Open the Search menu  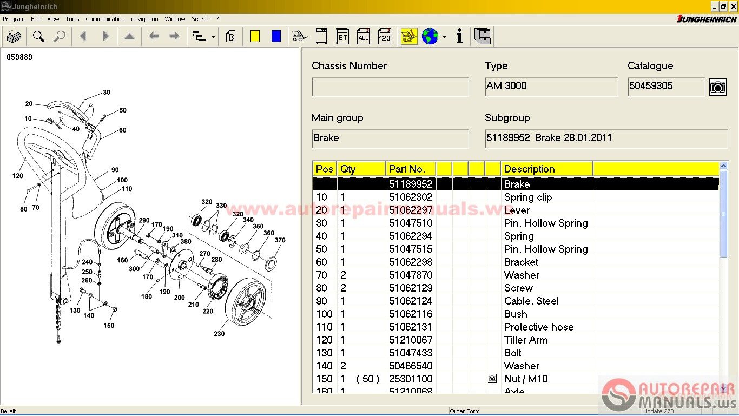point(201,19)
